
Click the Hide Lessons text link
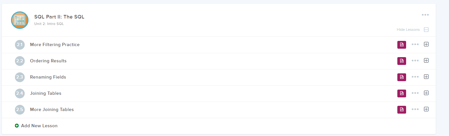tap(408, 30)
